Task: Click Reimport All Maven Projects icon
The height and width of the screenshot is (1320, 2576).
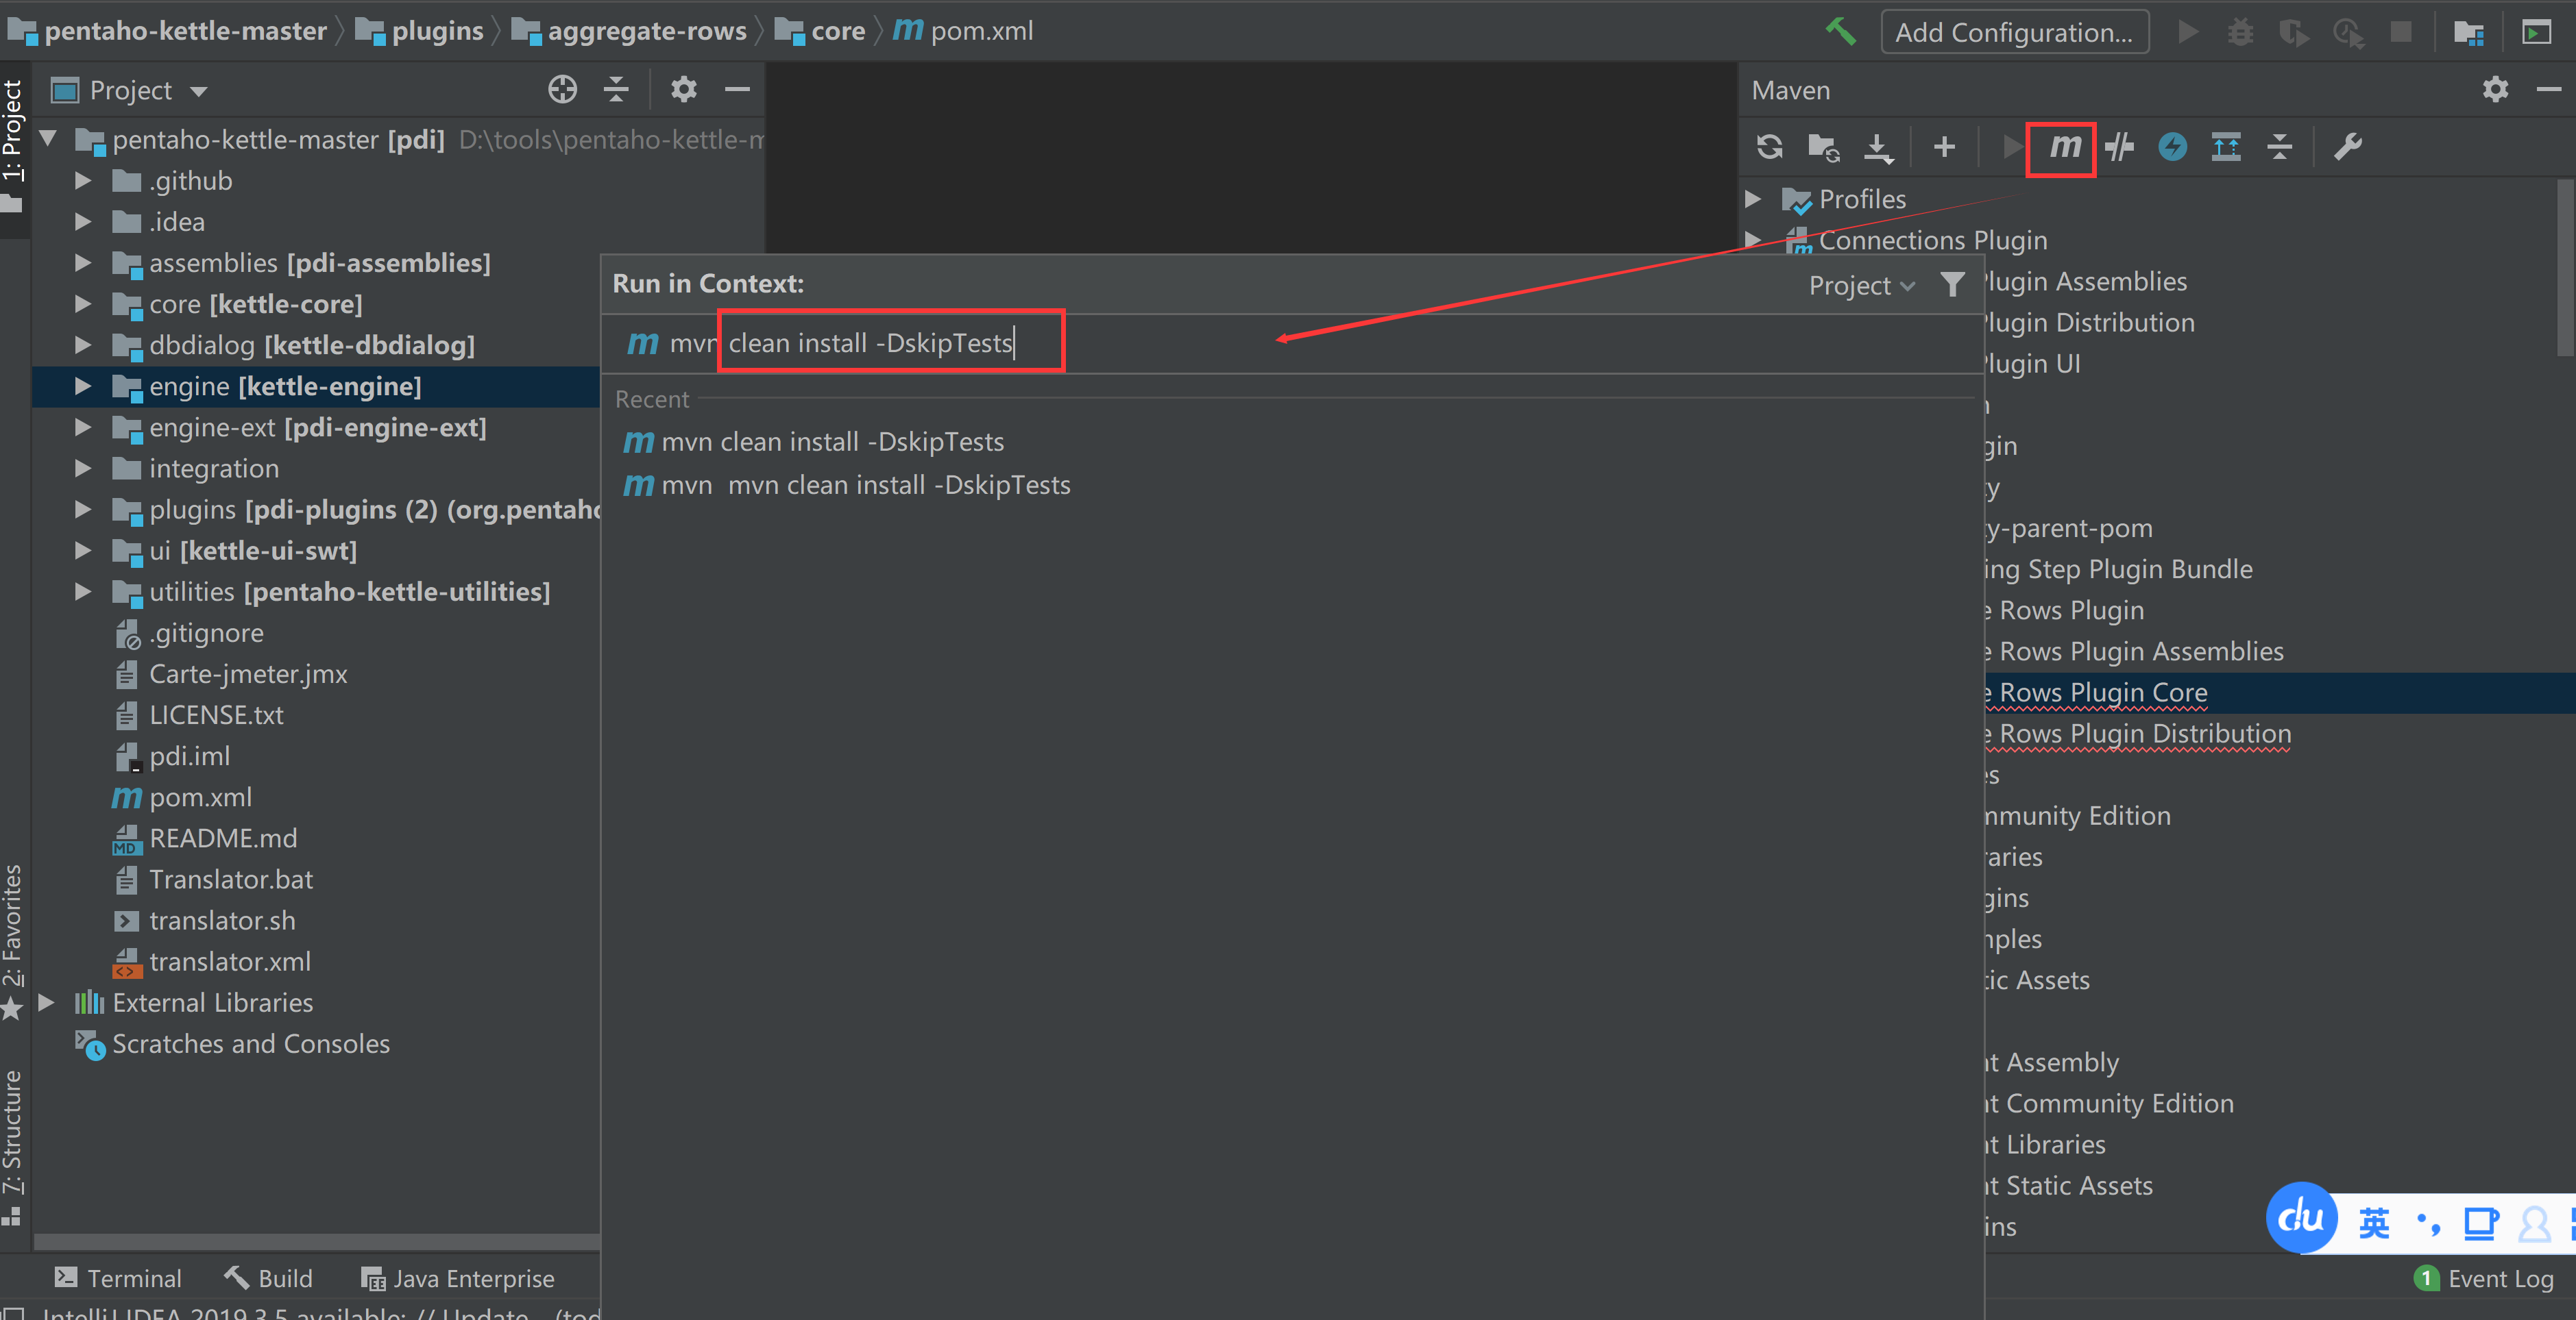Action: click(1769, 147)
